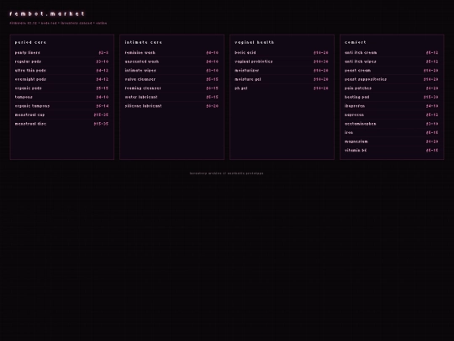
Task: Click the regular pads item
Action: (x=61, y=61)
